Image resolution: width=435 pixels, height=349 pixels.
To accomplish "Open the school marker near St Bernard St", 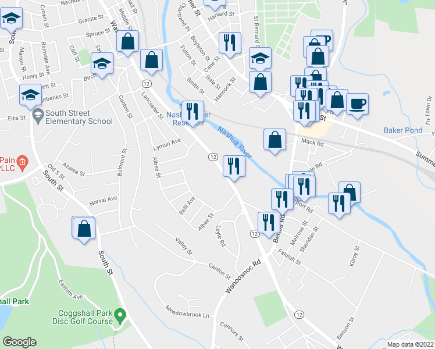I will click(x=260, y=60).
